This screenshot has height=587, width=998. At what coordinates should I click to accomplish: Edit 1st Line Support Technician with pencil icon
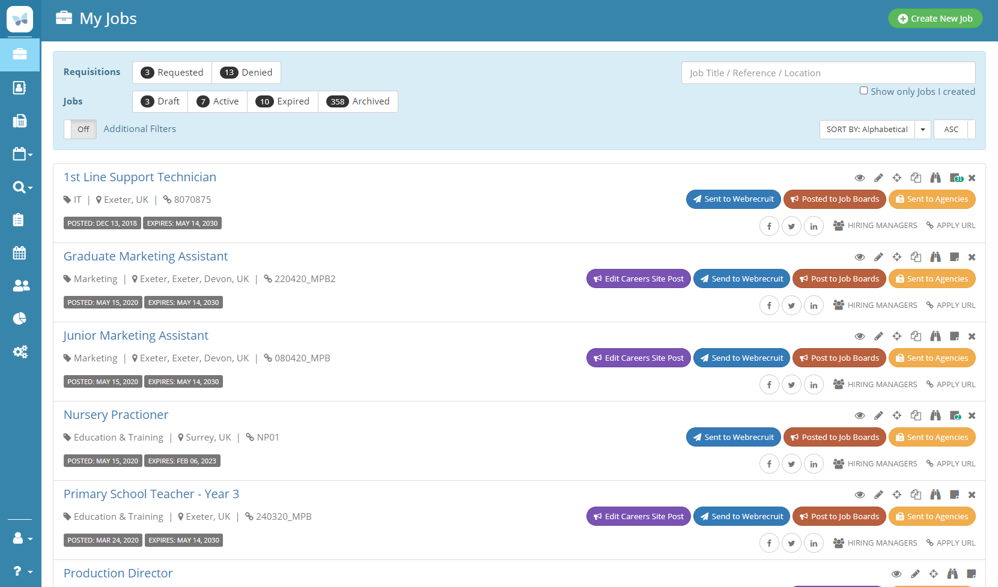point(878,178)
